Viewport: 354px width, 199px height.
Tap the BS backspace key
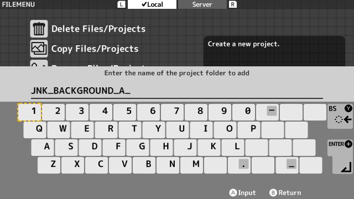pyautogui.click(x=340, y=116)
